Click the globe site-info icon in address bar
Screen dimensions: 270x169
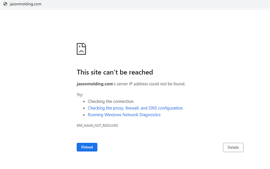click(5, 4)
